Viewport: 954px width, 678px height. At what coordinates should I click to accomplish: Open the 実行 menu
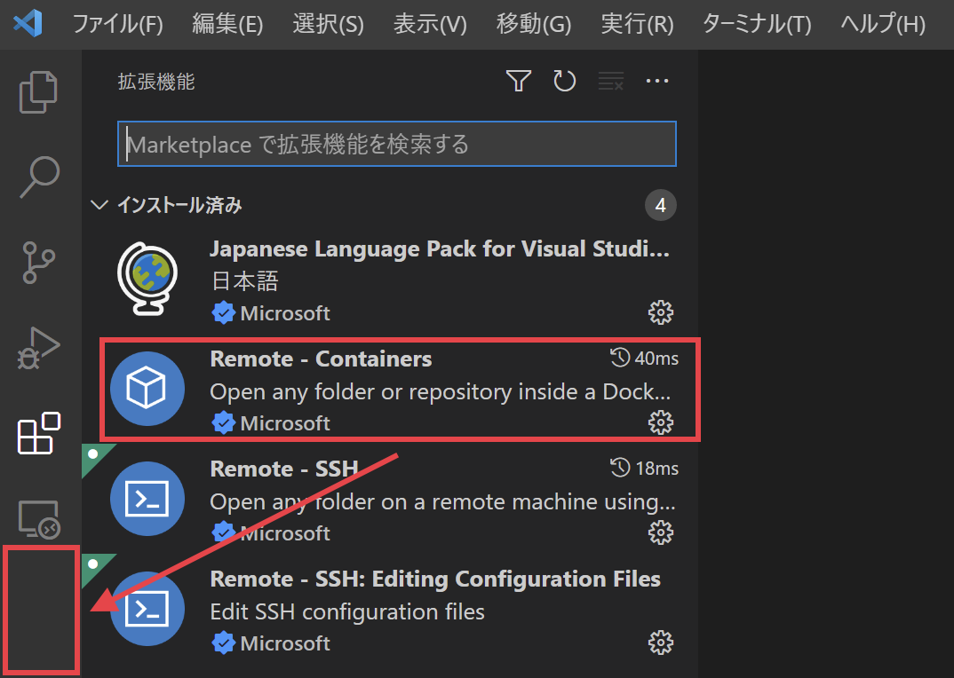pyautogui.click(x=637, y=24)
